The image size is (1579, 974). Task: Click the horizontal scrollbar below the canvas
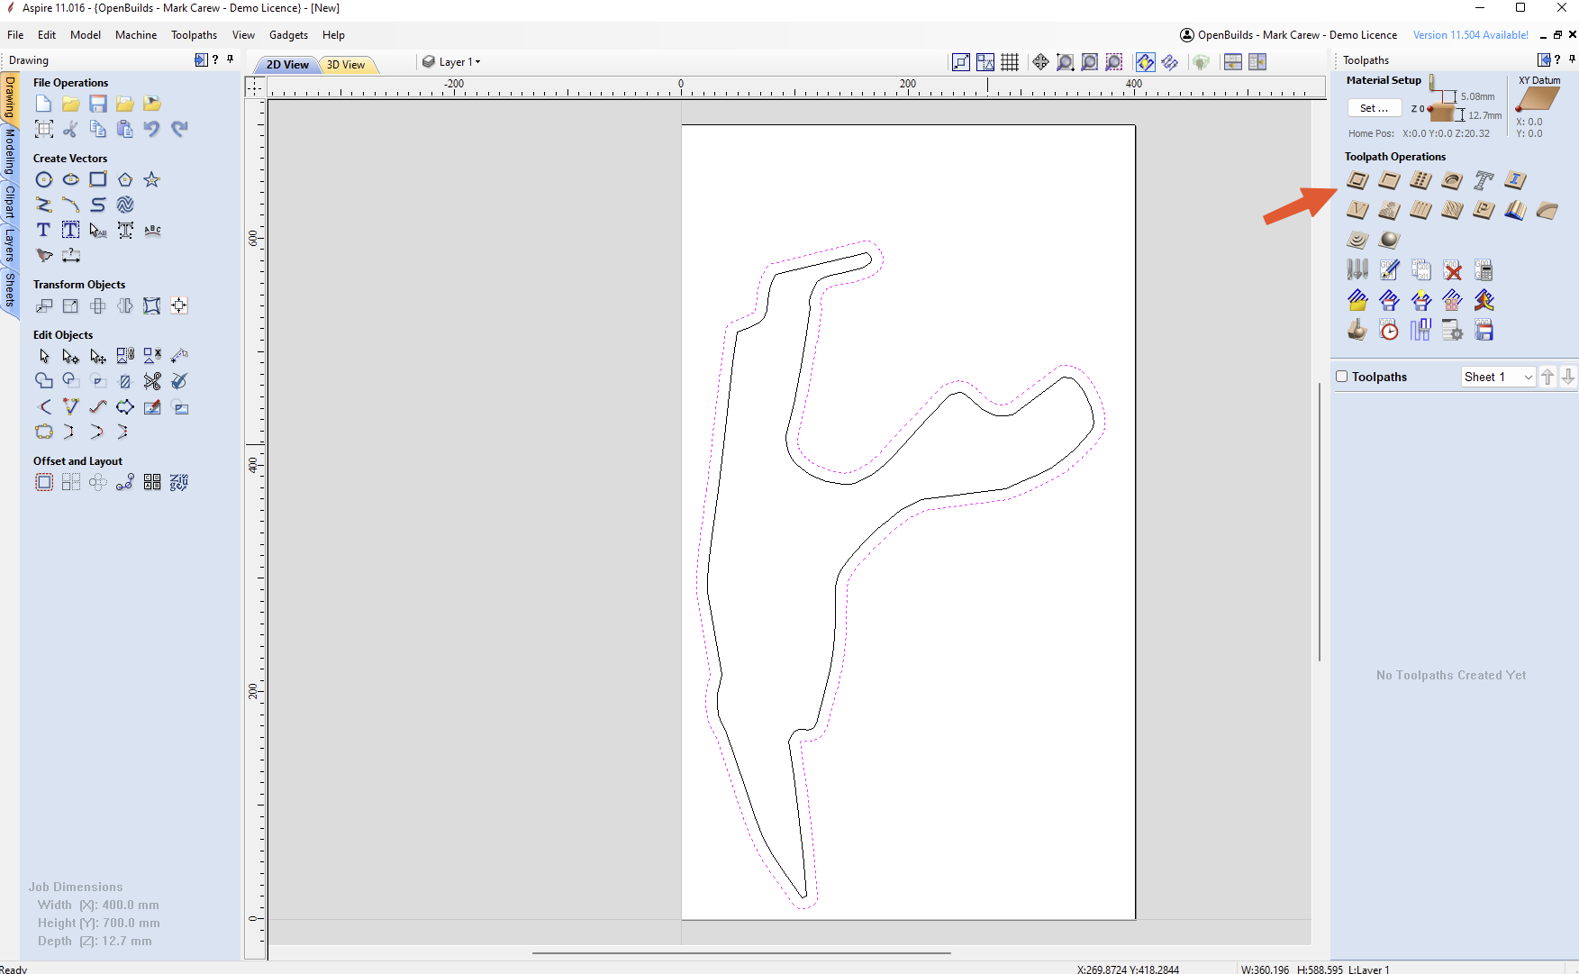pos(741,952)
